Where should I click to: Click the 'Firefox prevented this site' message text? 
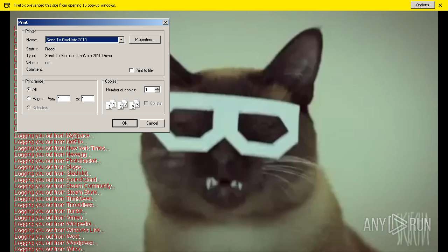point(65,5)
